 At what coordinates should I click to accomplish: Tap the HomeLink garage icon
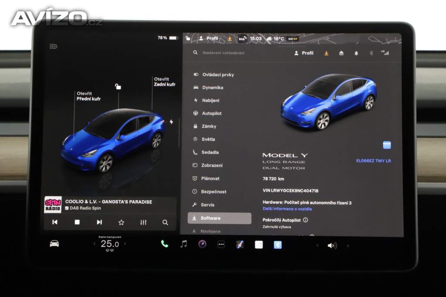pos(341,53)
